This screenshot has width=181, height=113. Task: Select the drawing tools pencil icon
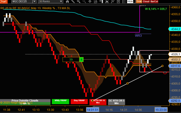[x=73, y=1]
